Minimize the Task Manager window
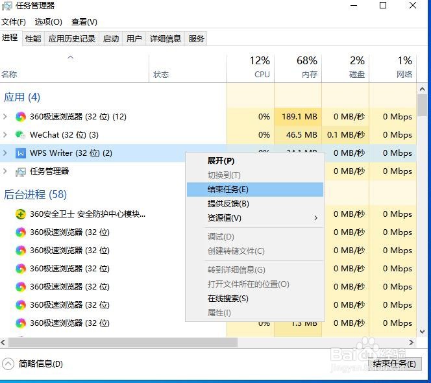431x383 pixels. tap(354, 5)
